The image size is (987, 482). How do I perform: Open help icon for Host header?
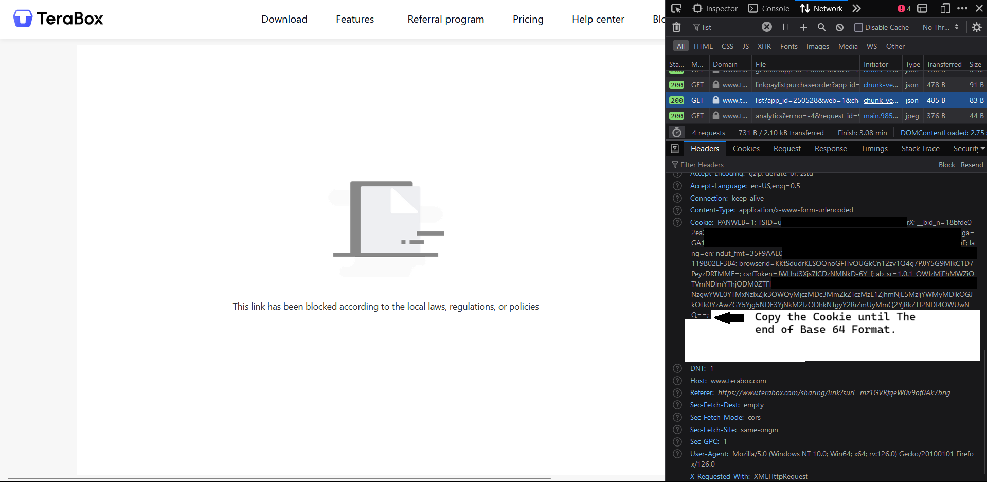coord(677,381)
